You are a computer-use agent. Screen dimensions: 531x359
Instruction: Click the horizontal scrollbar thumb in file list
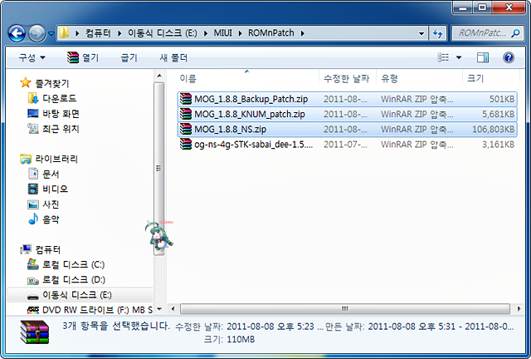[345, 309]
